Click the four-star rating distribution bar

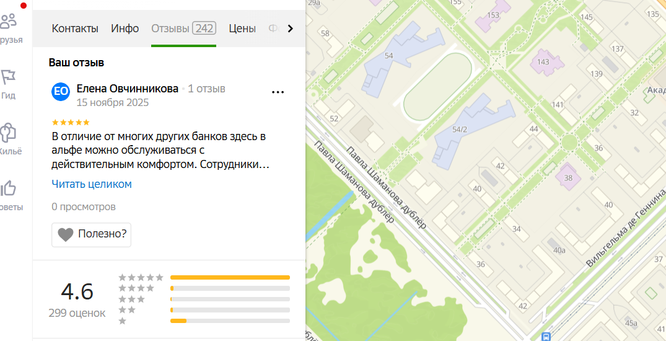click(230, 288)
